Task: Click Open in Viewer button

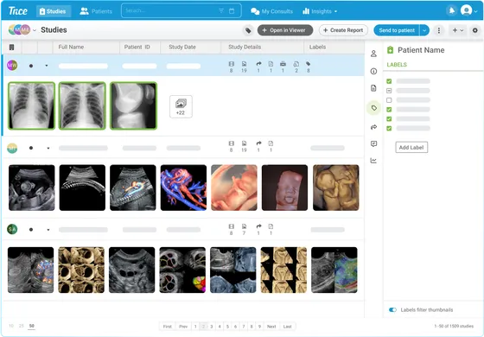Action: [285, 30]
